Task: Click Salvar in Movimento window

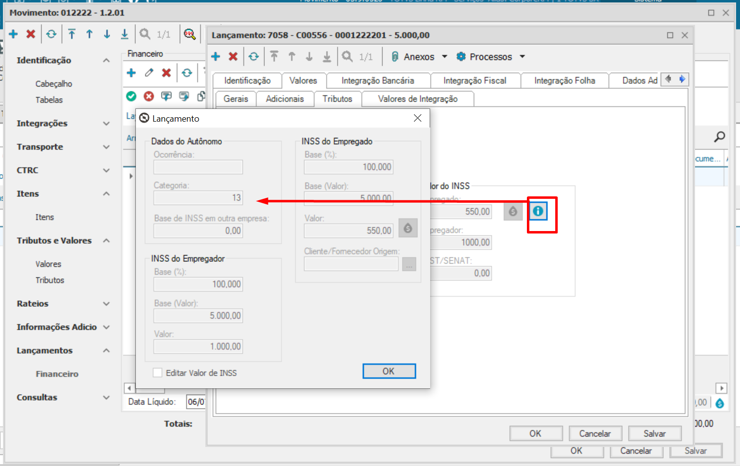Action: 696,451
